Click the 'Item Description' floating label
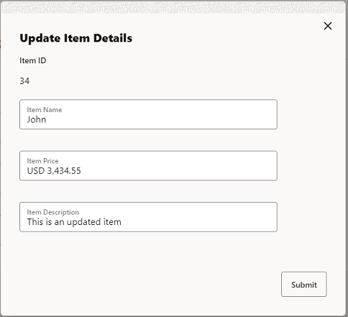Screen dimensions: 348x317 (x=52, y=212)
